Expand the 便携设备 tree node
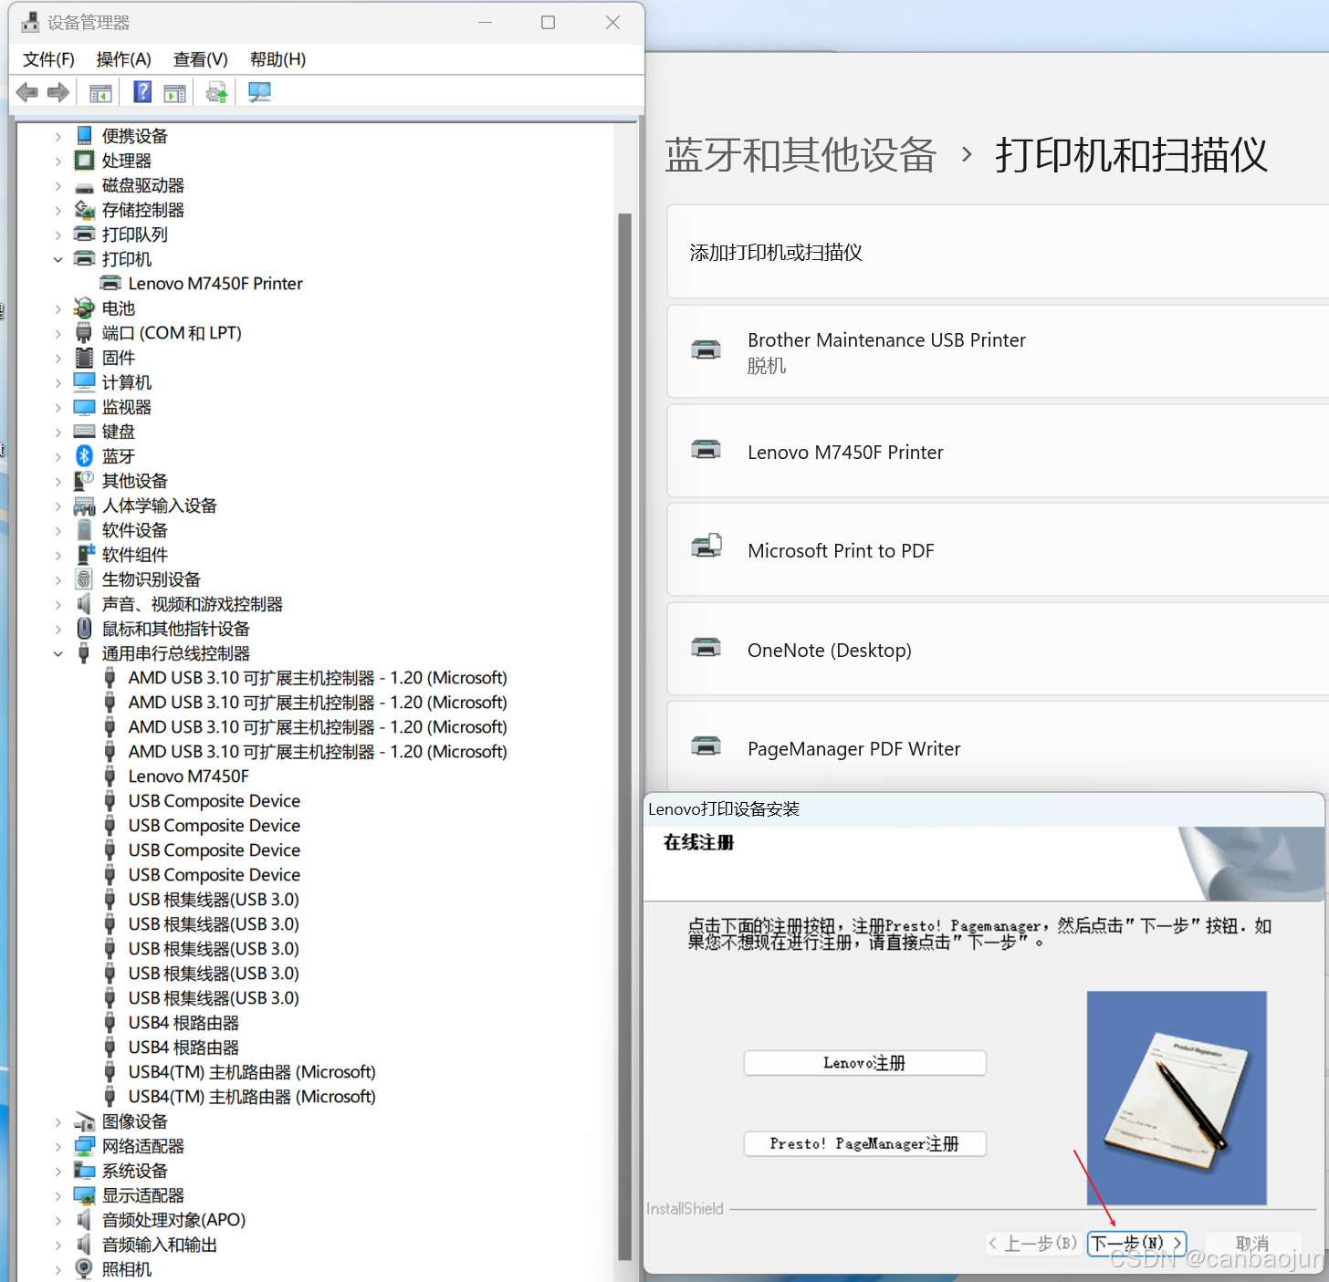This screenshot has width=1329, height=1282. (58, 136)
